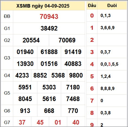128x127 pixels.
Task: Click the special prize number 70943
Action: tap(49, 16)
